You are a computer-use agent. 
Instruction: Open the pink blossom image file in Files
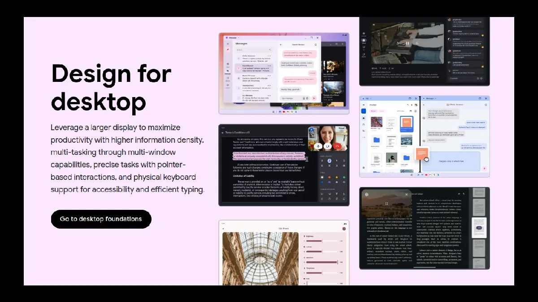click(x=377, y=122)
